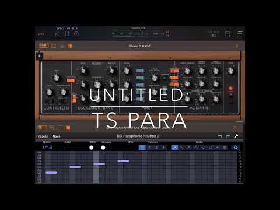Screen dimensions: 280x210
Task: Show keyboard in the StepPolyArp window header
Action: pyautogui.click(x=42, y=127)
